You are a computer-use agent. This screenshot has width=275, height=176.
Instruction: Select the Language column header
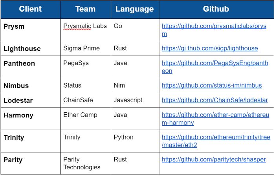135,9
